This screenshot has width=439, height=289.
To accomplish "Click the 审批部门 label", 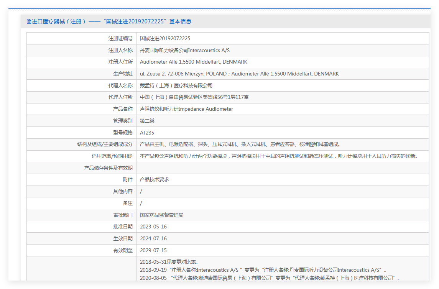I will [123, 215].
